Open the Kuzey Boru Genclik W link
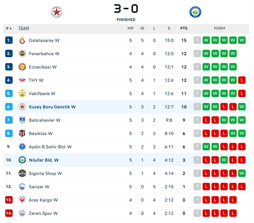 52,107
